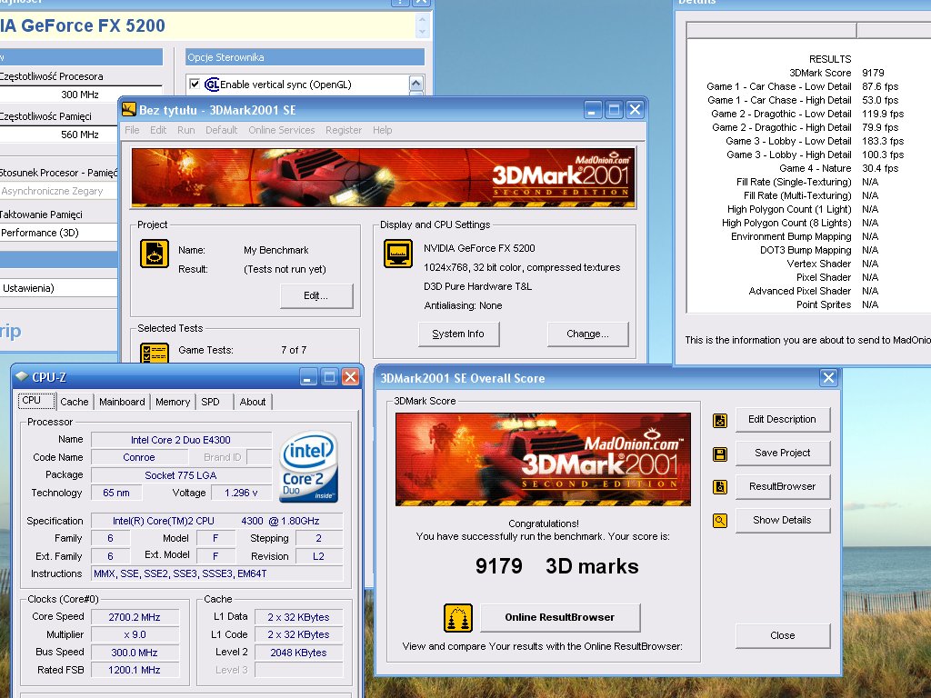Screen dimensions: 931x698
Task: Click the 9179 3D marks score text
Action: 557,566
